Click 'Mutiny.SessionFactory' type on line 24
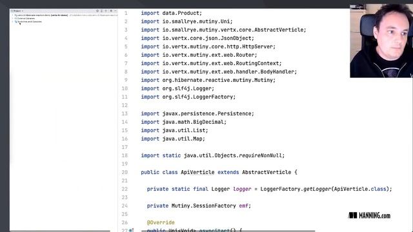 point(204,206)
